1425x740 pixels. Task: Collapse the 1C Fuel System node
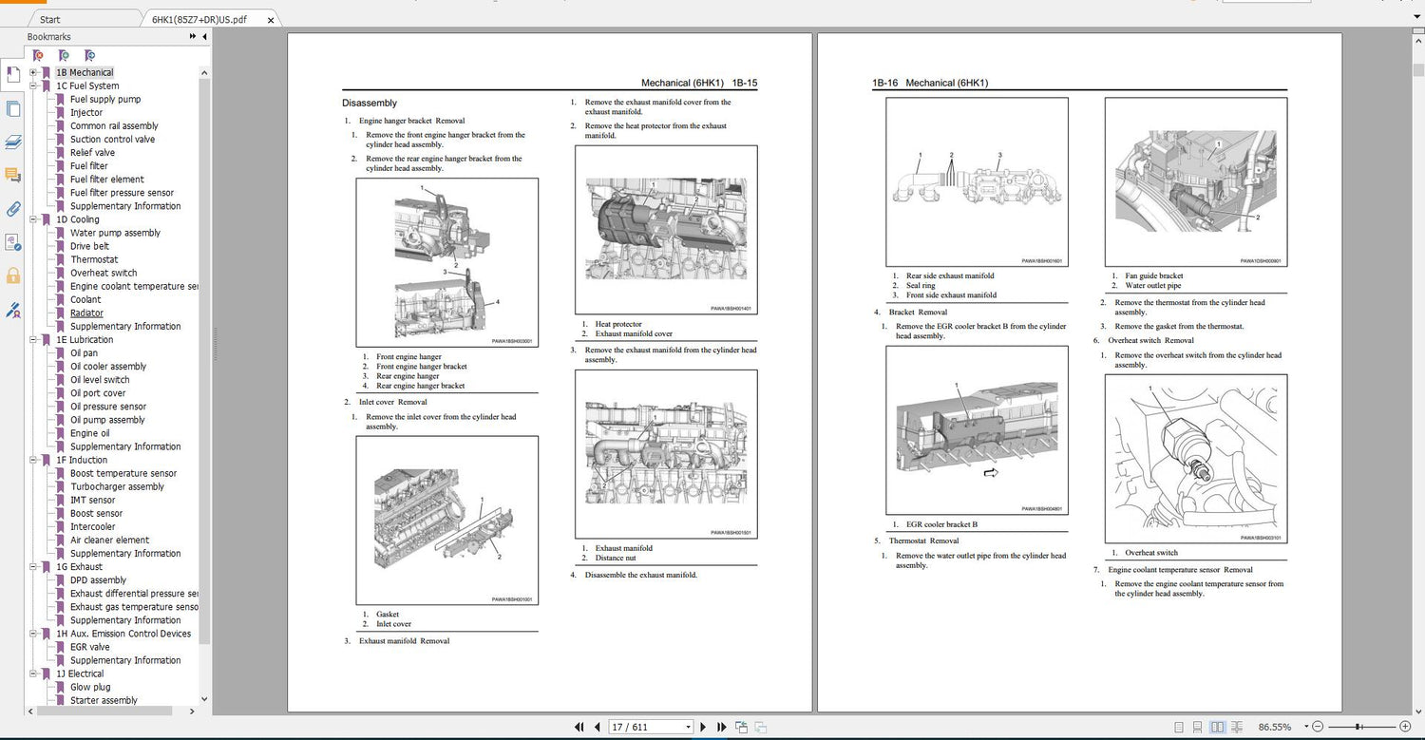pos(33,85)
